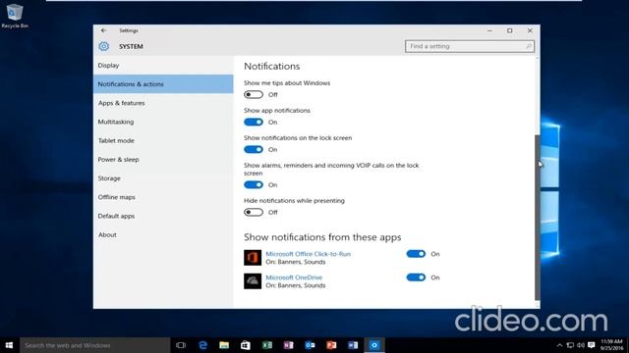The height and width of the screenshot is (353, 629).
Task: Open the Windows Store taskbar icon
Action: [x=246, y=345]
